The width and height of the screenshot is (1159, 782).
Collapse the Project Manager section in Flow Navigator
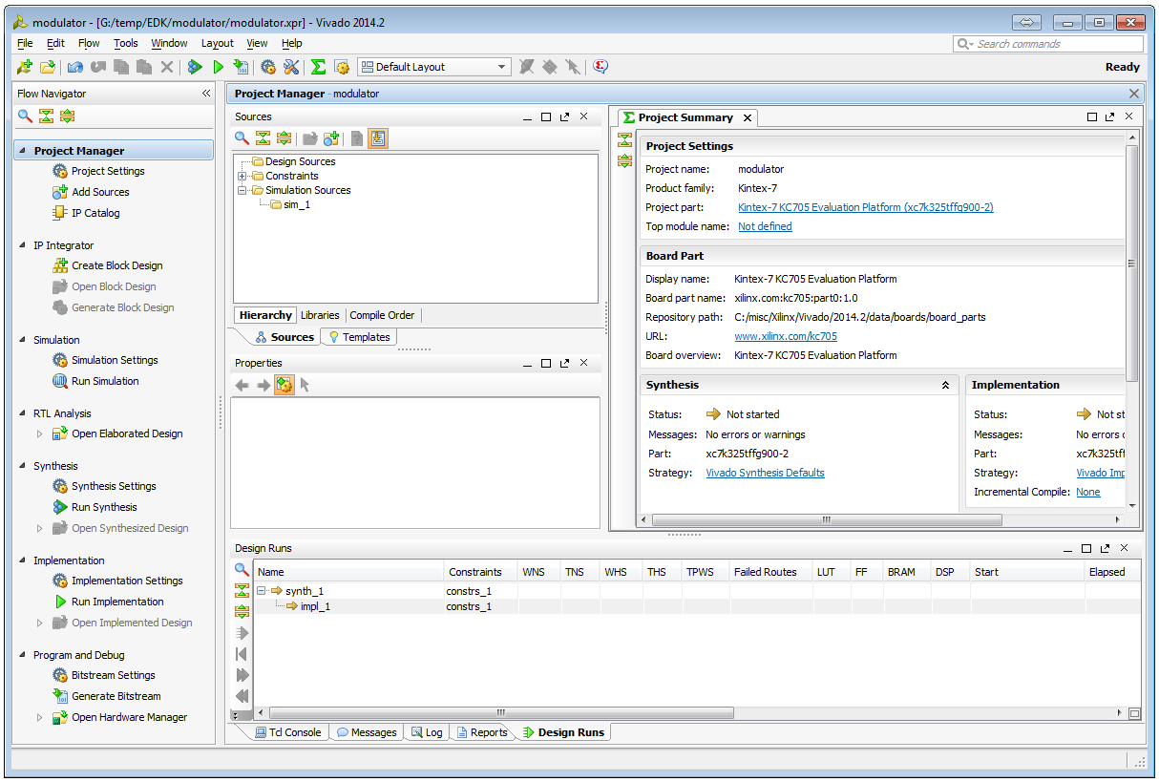tap(24, 151)
